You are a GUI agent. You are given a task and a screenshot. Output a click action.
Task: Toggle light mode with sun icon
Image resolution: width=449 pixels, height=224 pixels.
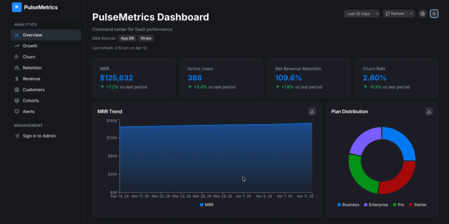click(434, 14)
